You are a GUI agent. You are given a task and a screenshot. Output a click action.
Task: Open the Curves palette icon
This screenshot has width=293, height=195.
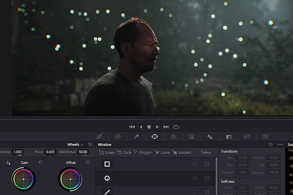100,136
